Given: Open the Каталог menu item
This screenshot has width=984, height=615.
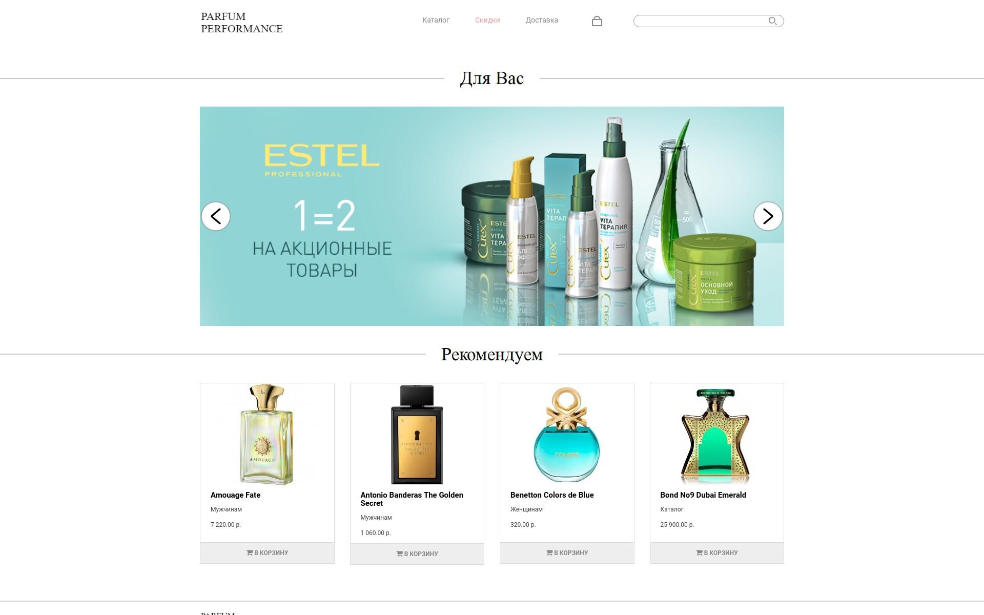Looking at the screenshot, I should pos(436,20).
